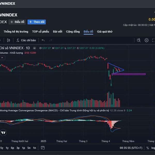
Task: Click the 2025 time axis label
Action: (x=43, y=141)
